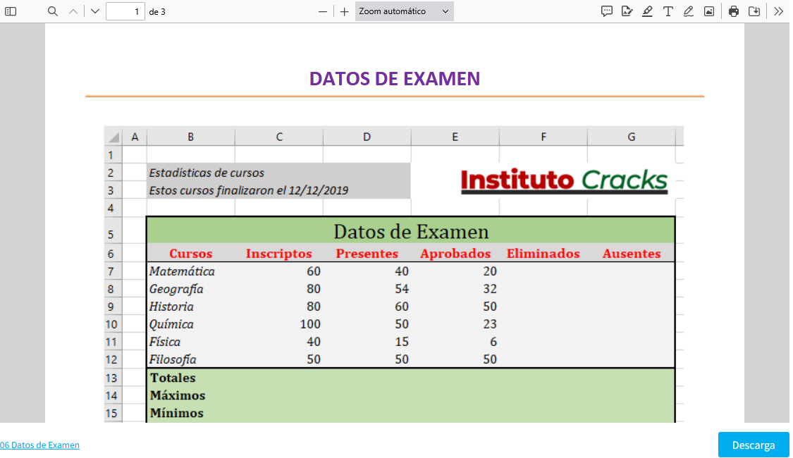793x458 pixels.
Task: Print the PDF document
Action: [734, 11]
